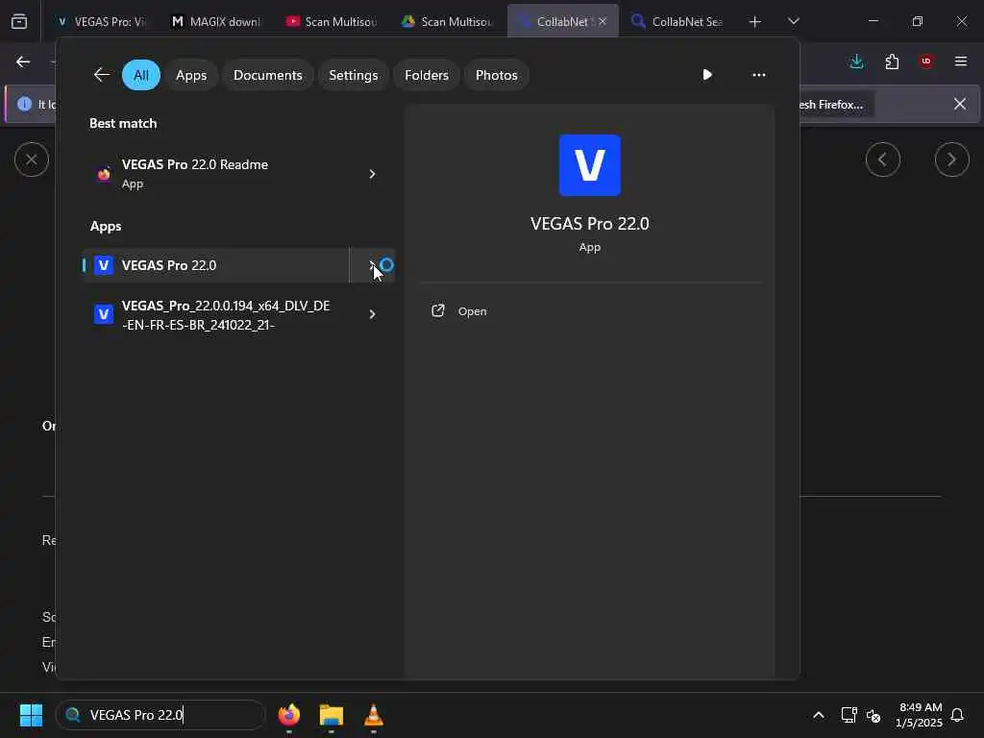Open the list all tabs dropdown

794,21
